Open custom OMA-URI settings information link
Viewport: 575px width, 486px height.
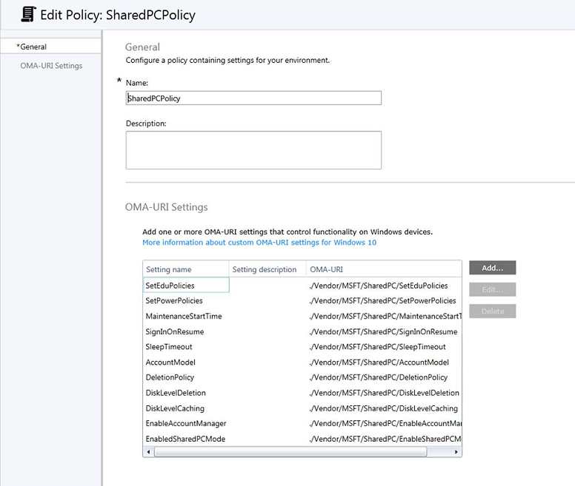click(x=259, y=243)
